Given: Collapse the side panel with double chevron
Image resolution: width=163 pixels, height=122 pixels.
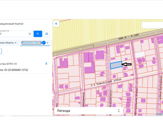Looking at the screenshot, I should (56, 24).
